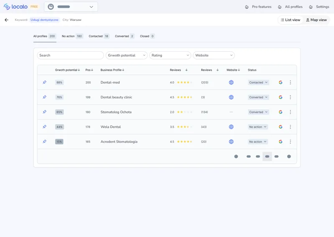Select the Contacted 18 tab

(x=99, y=36)
